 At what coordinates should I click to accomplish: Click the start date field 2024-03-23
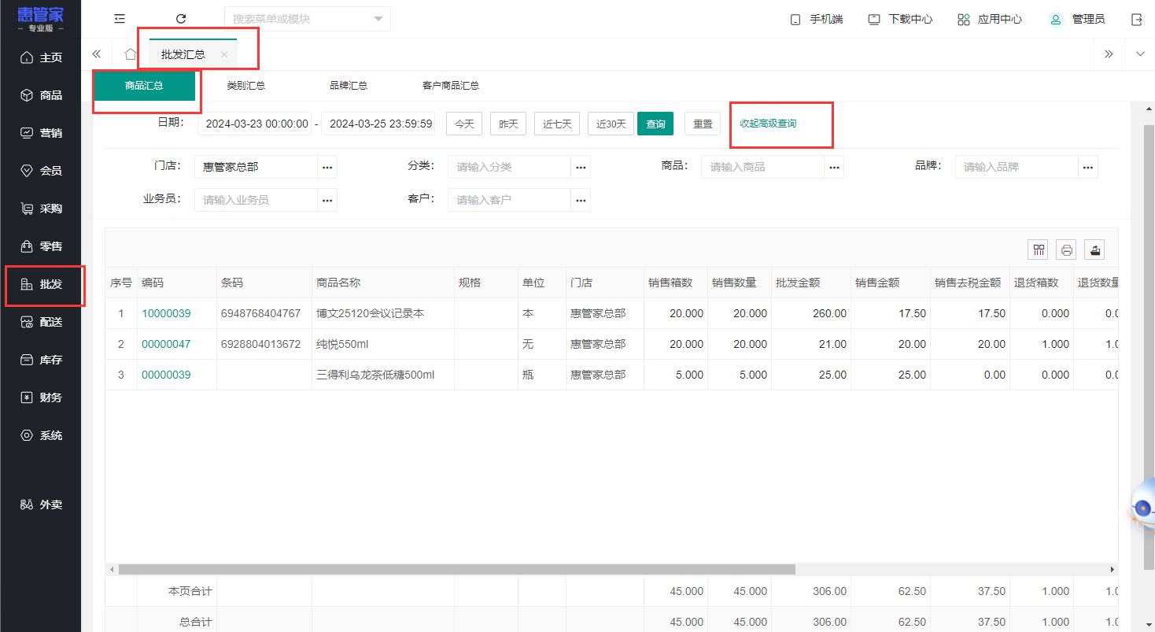[254, 124]
